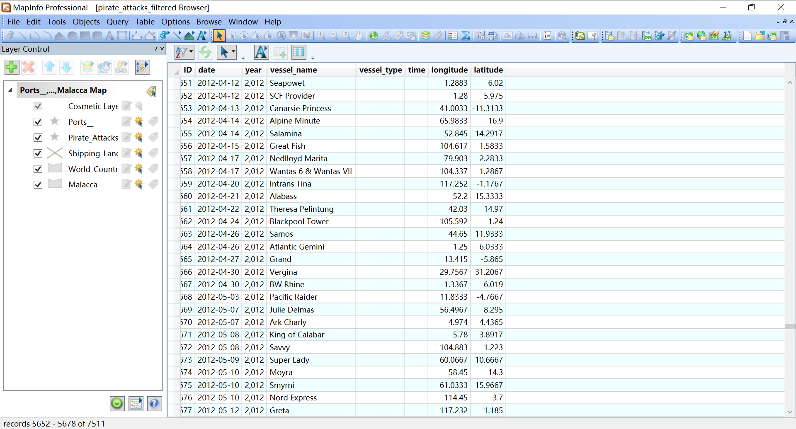
Task: Uncheck the World_Countr layer visibility checkbox
Action: pos(38,169)
